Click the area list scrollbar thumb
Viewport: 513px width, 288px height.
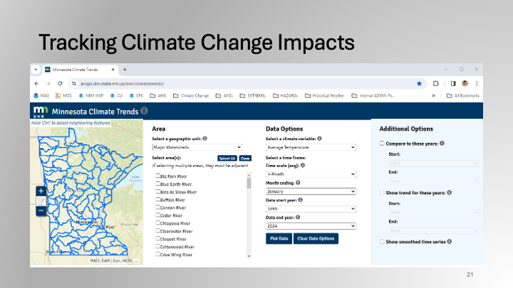click(249, 183)
